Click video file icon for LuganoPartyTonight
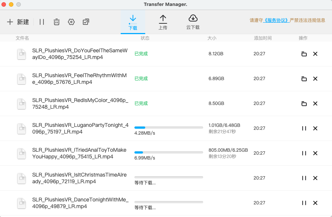 pos(22,129)
